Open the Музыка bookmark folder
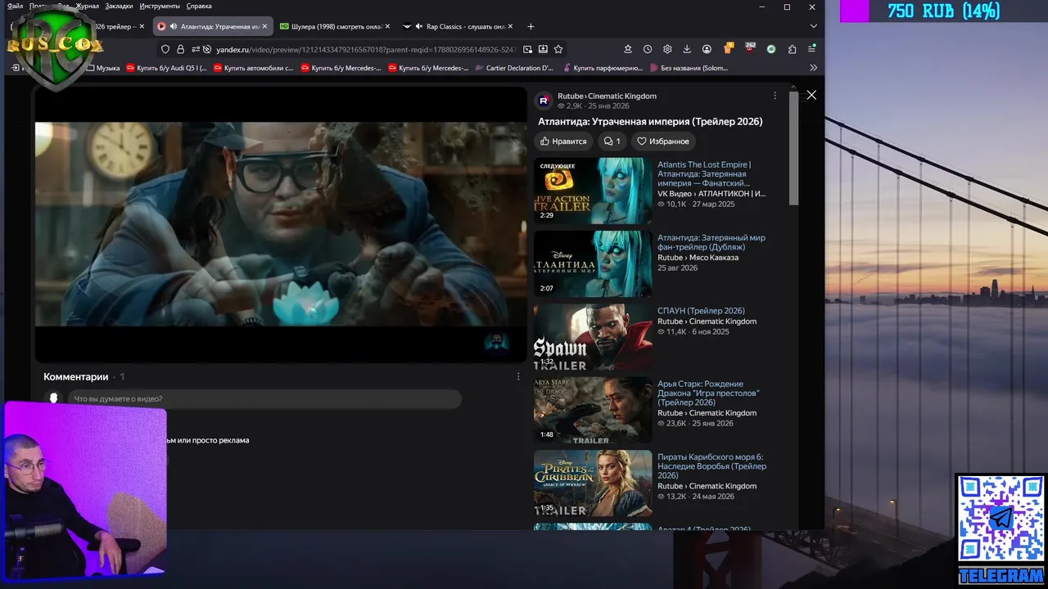 click(102, 68)
